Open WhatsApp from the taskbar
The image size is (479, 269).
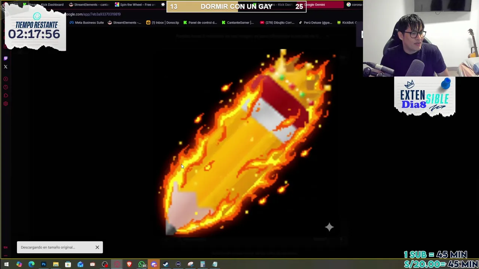click(142, 265)
